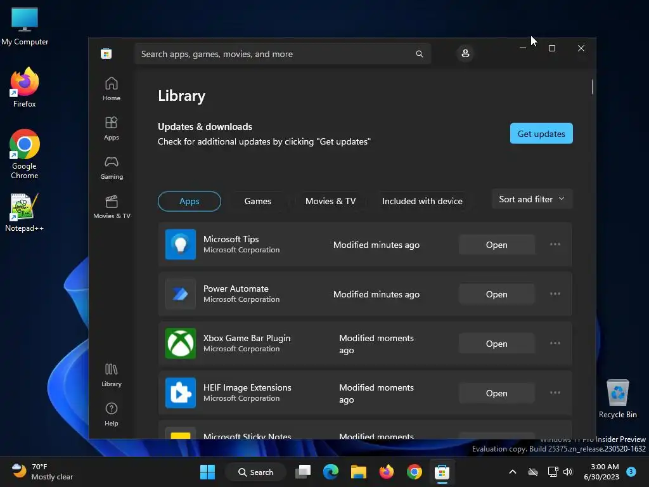Select Recycle Bin on desktop
This screenshot has height=487, width=649.
[617, 399]
